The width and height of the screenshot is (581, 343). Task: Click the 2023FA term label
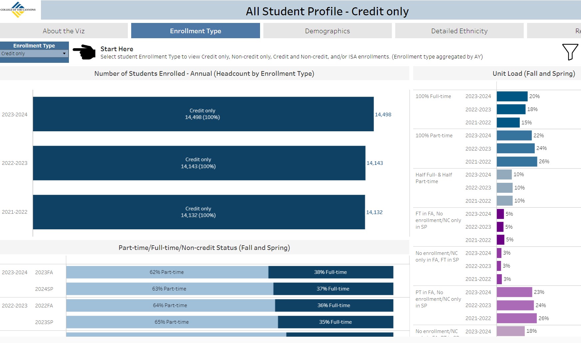[44, 272]
